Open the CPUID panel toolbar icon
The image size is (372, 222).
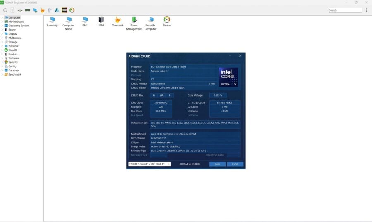50,10
